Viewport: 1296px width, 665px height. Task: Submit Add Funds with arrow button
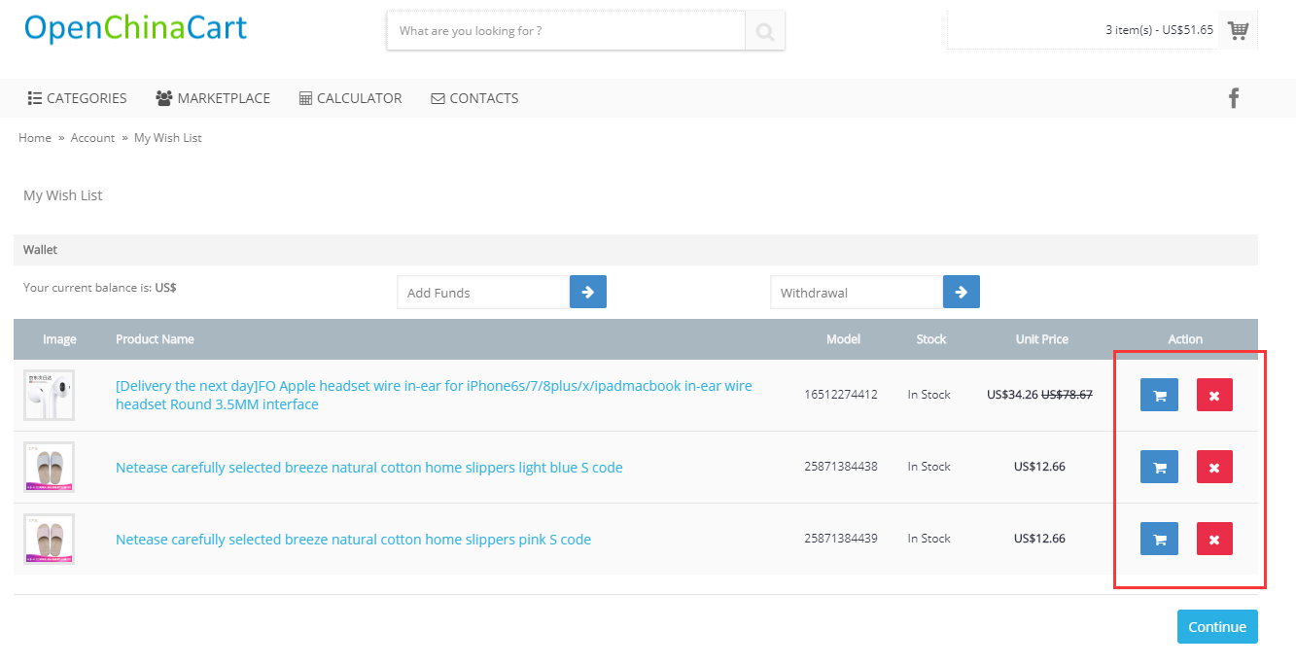pyautogui.click(x=588, y=292)
